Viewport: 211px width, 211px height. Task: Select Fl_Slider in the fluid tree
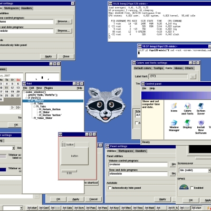tap(44, 112)
